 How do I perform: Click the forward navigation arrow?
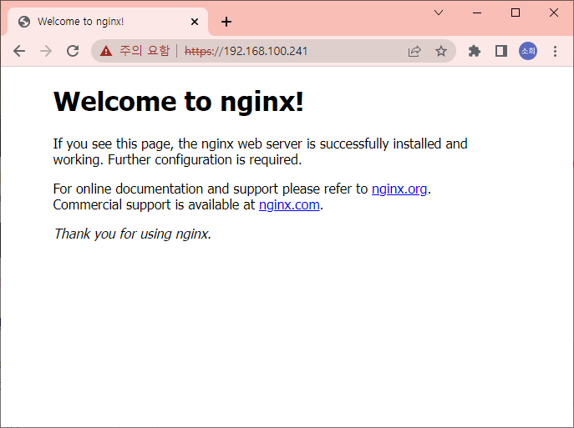point(46,51)
